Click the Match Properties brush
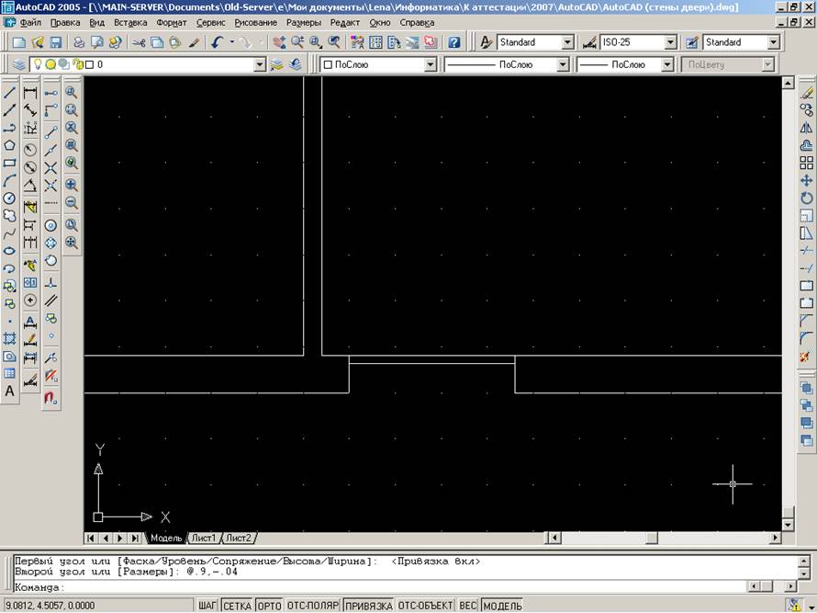 194,42
